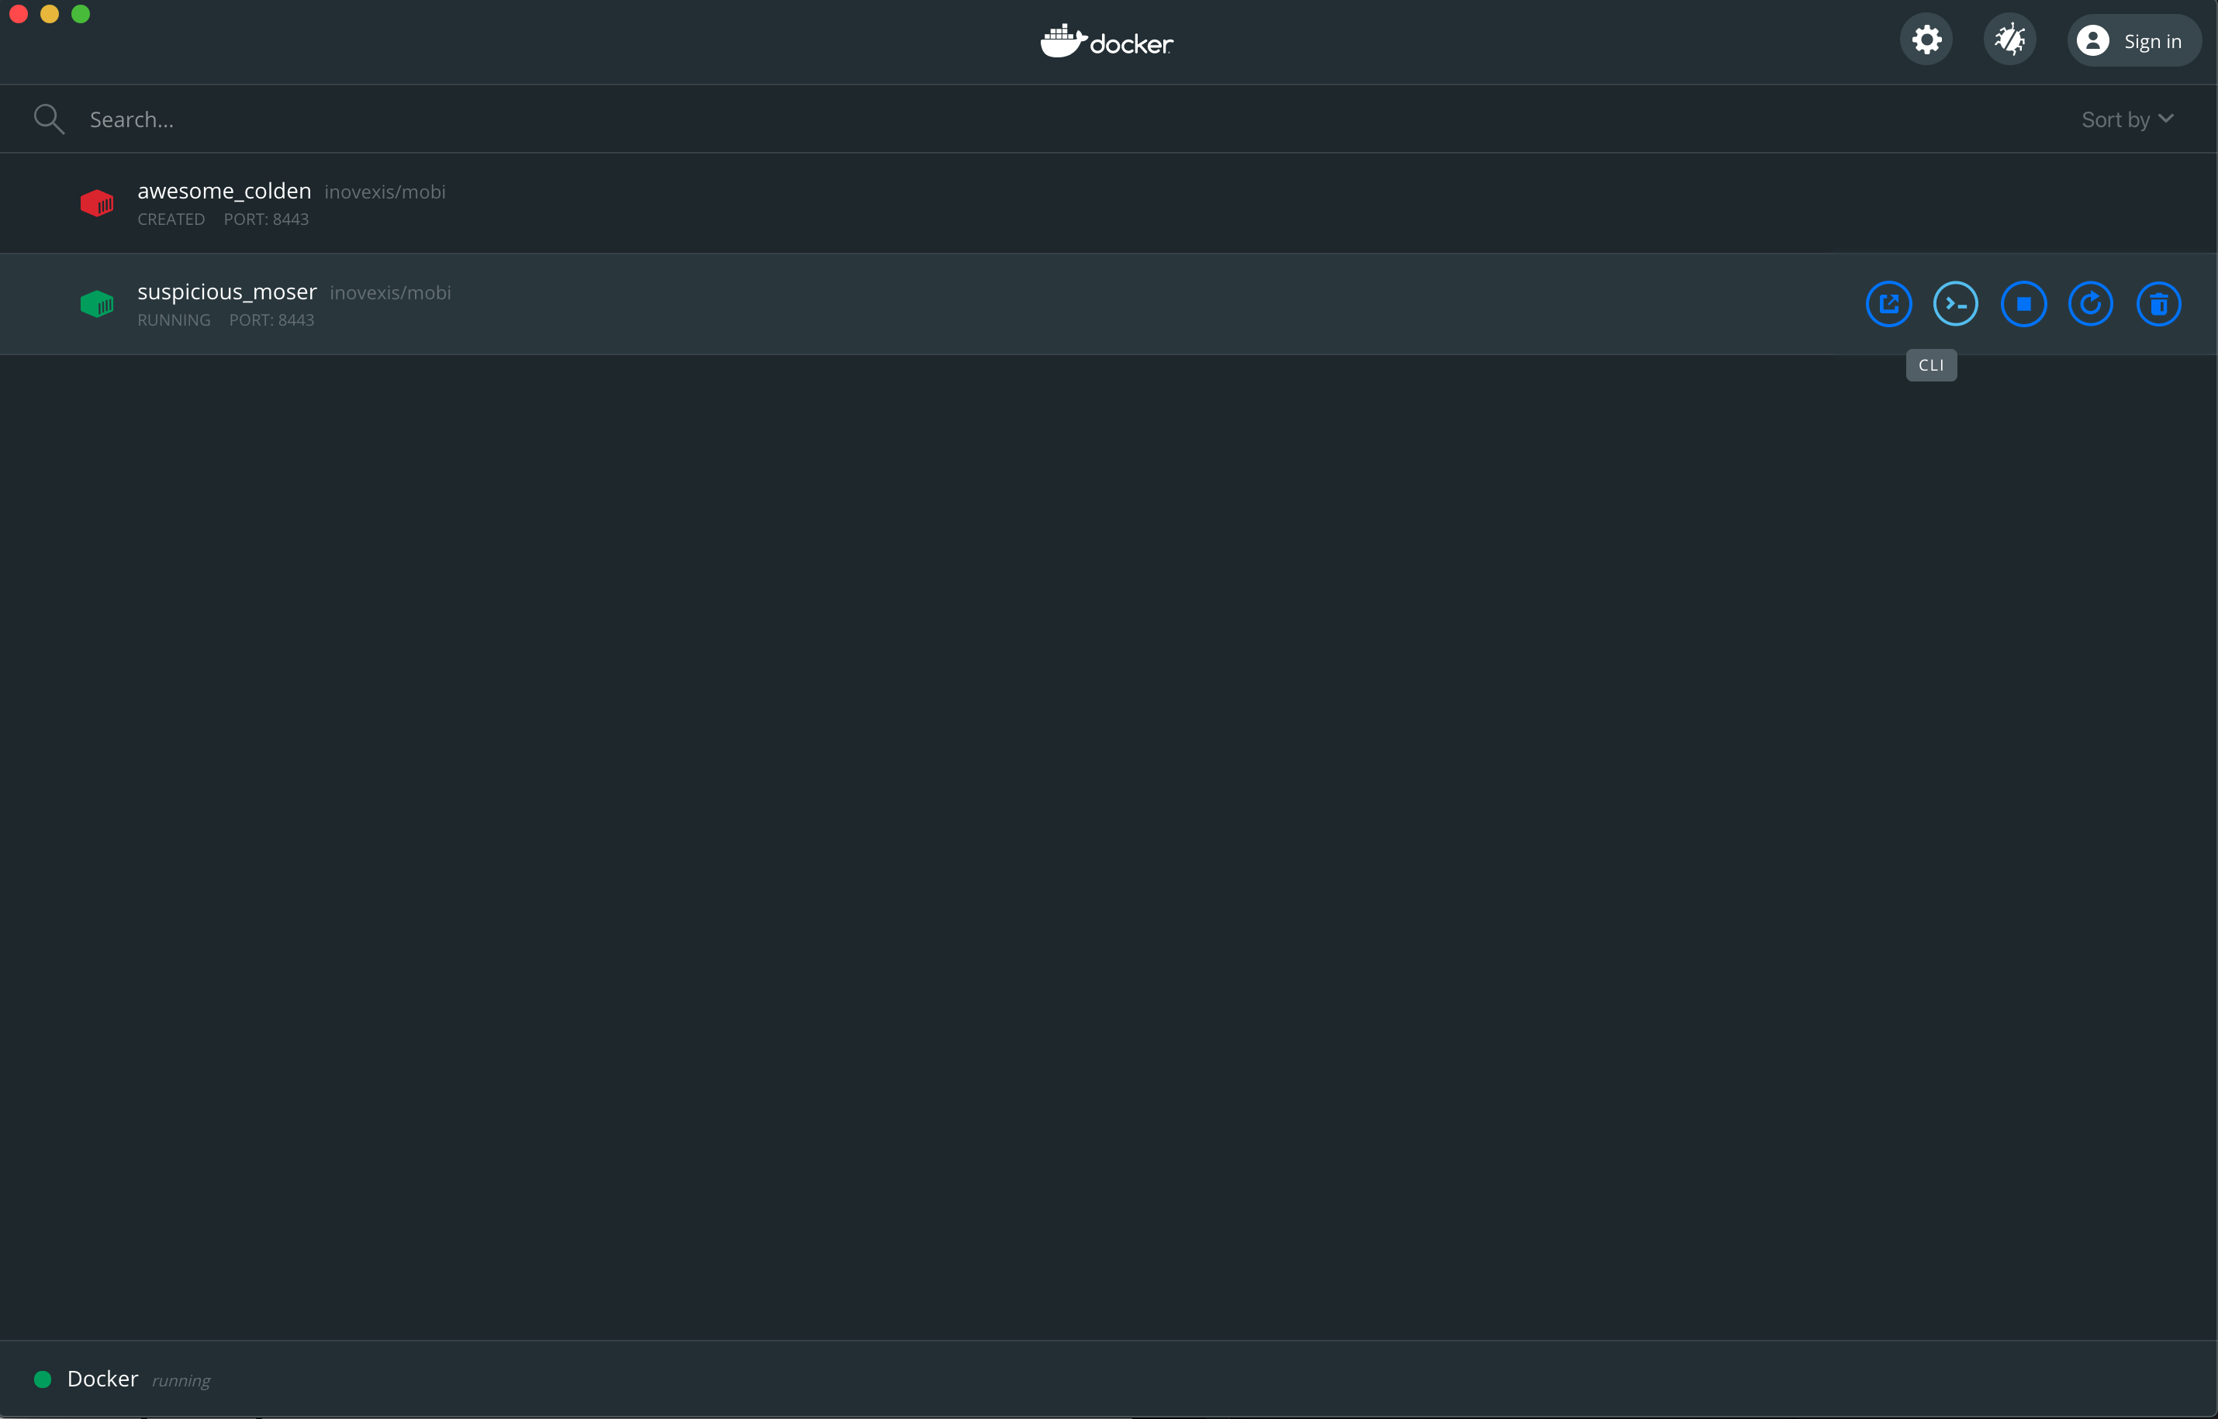This screenshot has height=1419, width=2218.
Task: Click the green Docker running status dot
Action: pyautogui.click(x=43, y=1379)
